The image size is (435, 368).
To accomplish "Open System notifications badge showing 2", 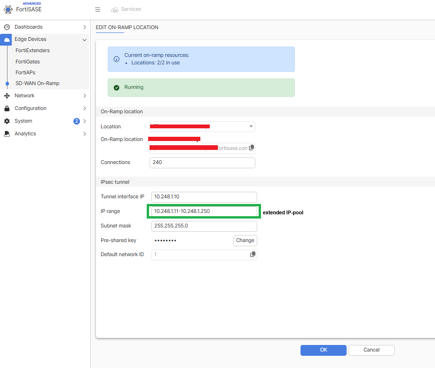I will [77, 121].
